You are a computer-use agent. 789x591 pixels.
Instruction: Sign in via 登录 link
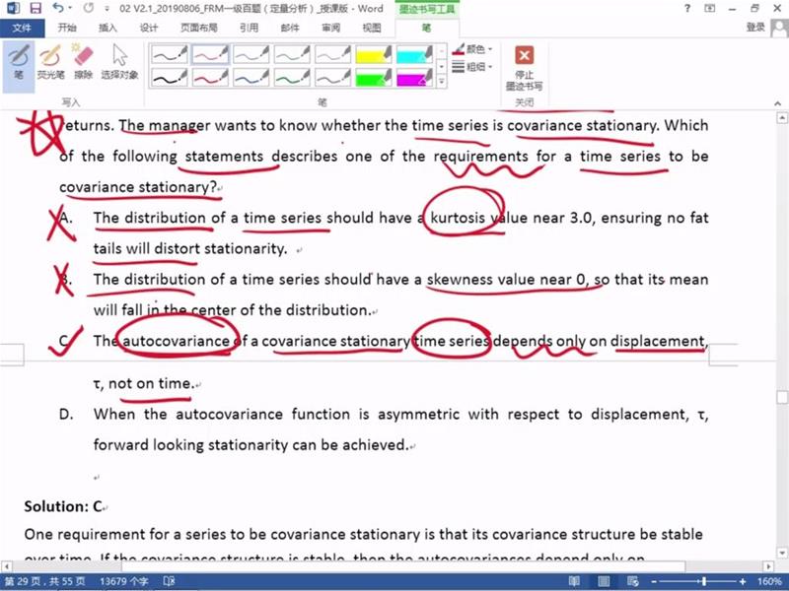(x=755, y=27)
